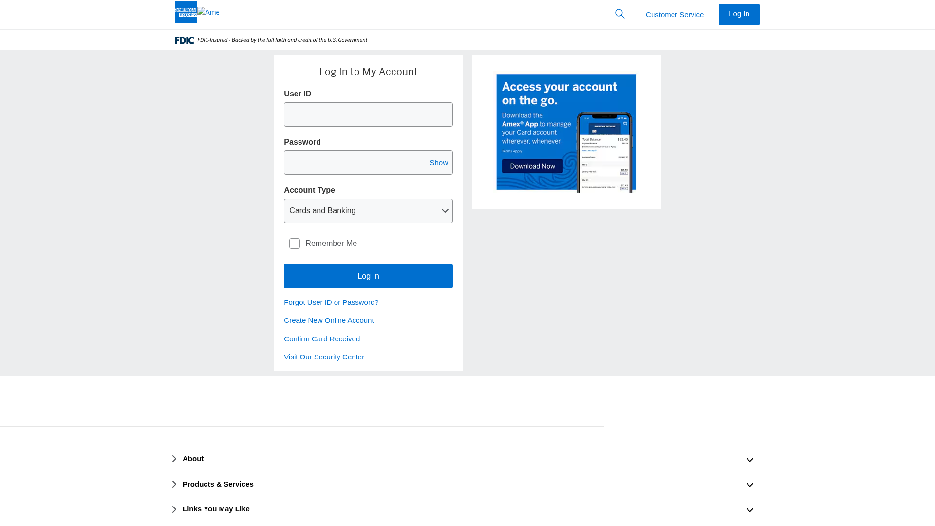The height and width of the screenshot is (526, 935).
Task: Click down arrow on Links You May Like row
Action: [x=750, y=510]
